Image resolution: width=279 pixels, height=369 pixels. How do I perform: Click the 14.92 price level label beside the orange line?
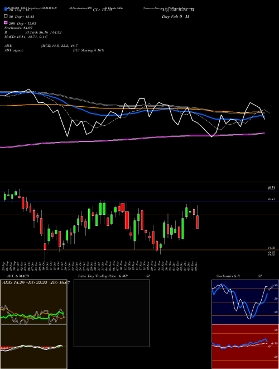271,248
